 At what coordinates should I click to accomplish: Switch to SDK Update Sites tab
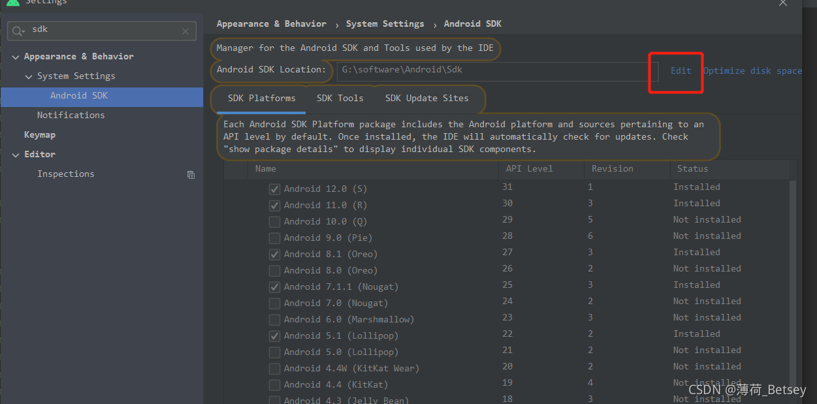426,99
